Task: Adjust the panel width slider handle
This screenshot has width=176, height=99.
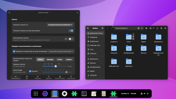Action: click(x=56, y=66)
